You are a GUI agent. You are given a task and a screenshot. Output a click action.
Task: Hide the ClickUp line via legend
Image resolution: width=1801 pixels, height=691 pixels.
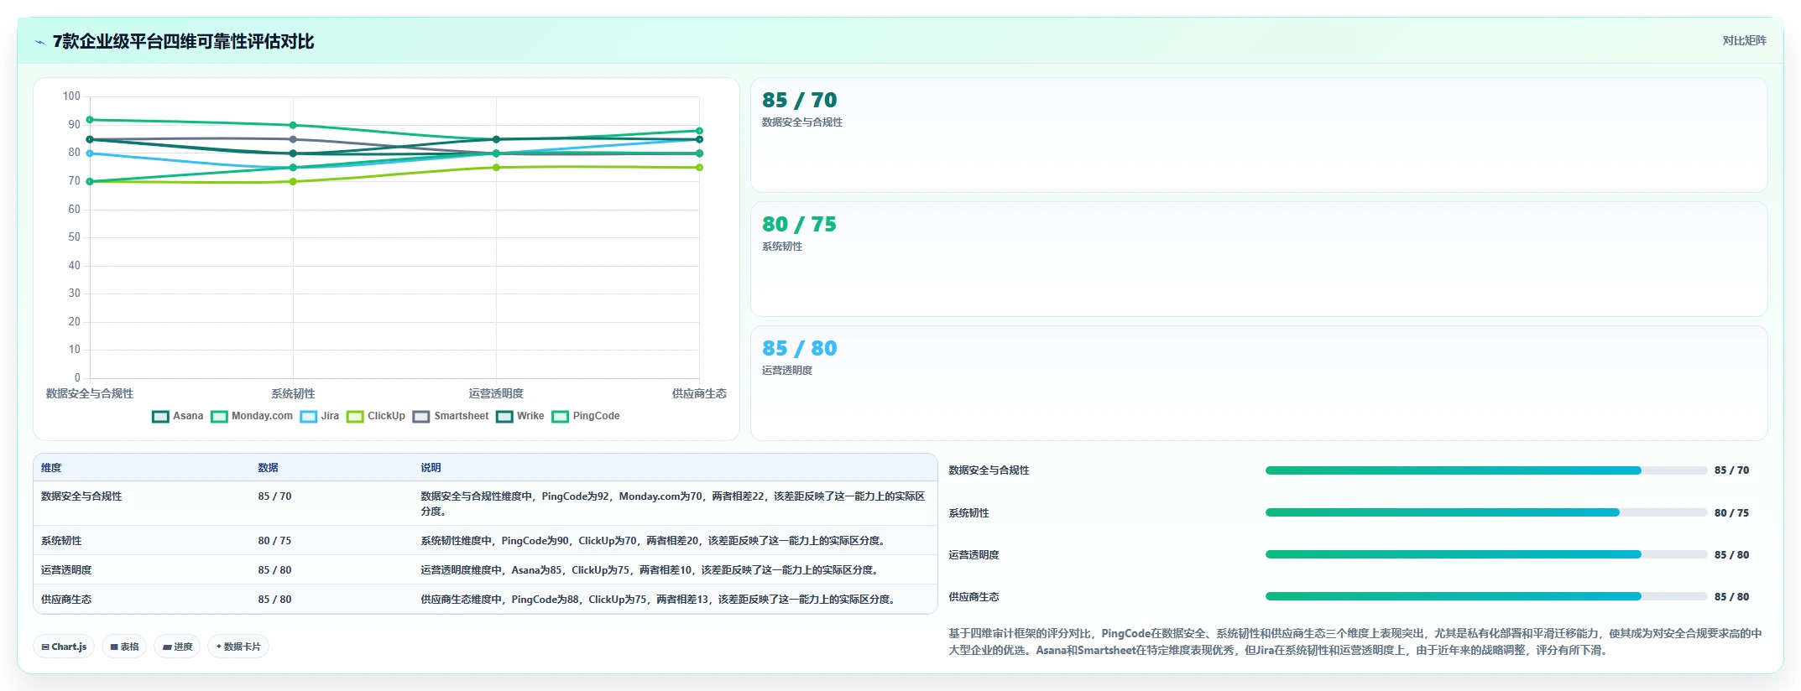pos(376,416)
